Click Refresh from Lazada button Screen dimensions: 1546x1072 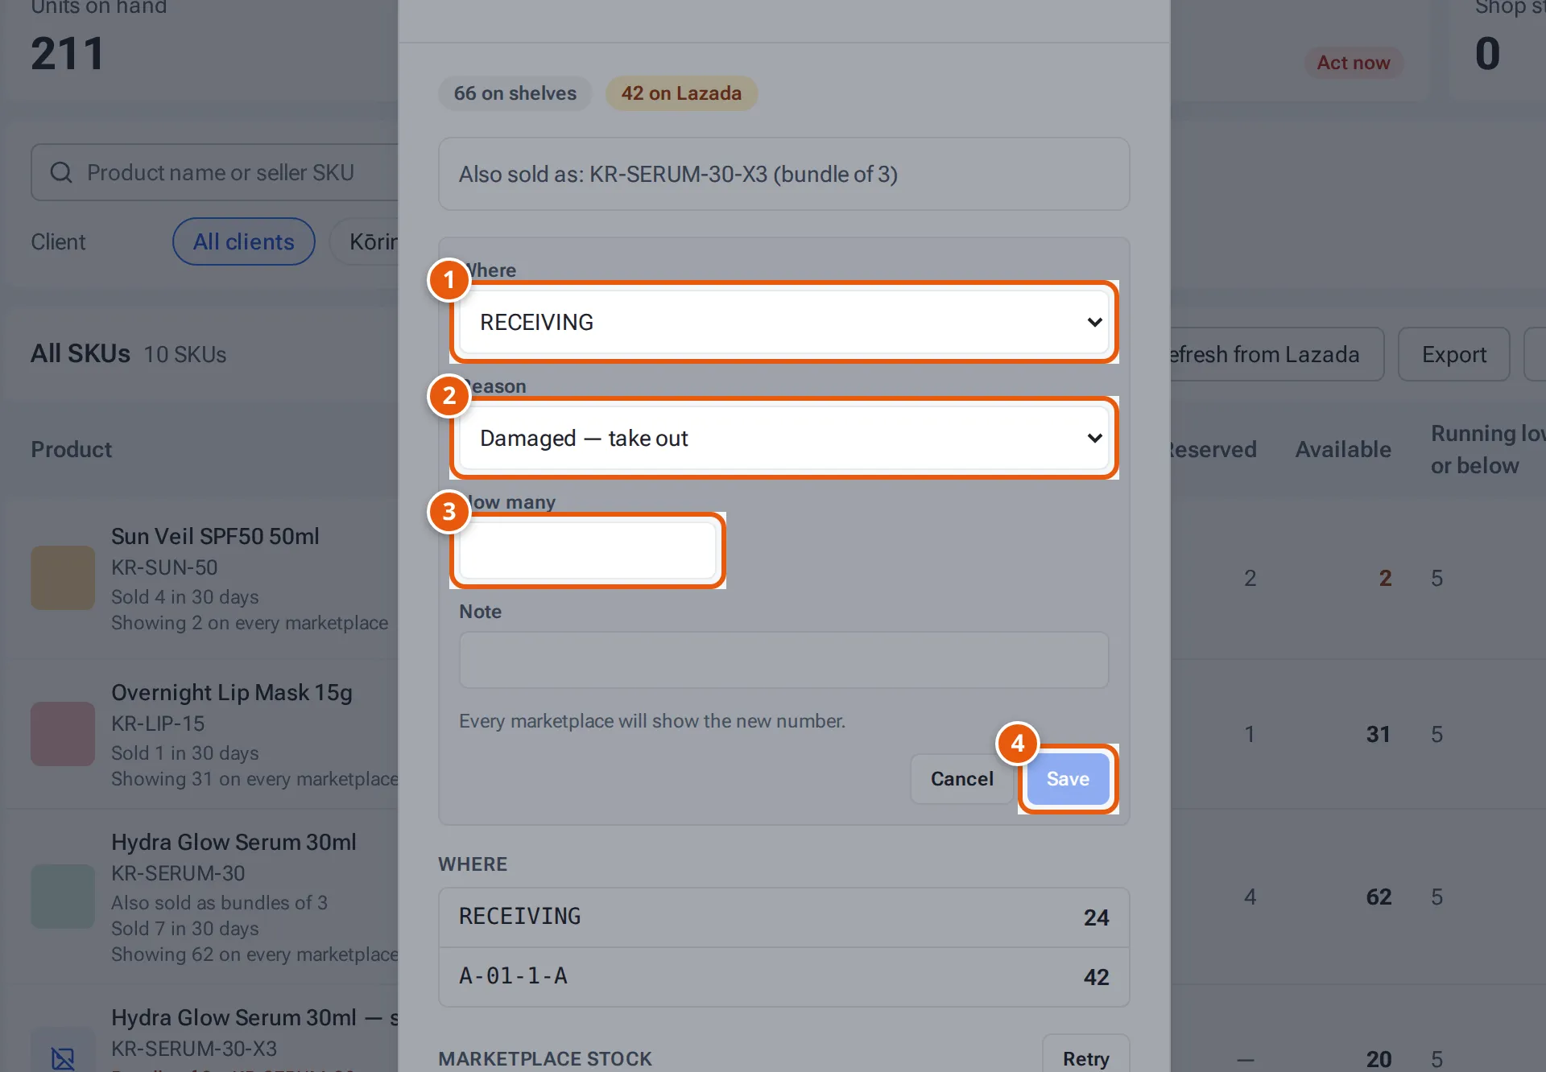1276,354
